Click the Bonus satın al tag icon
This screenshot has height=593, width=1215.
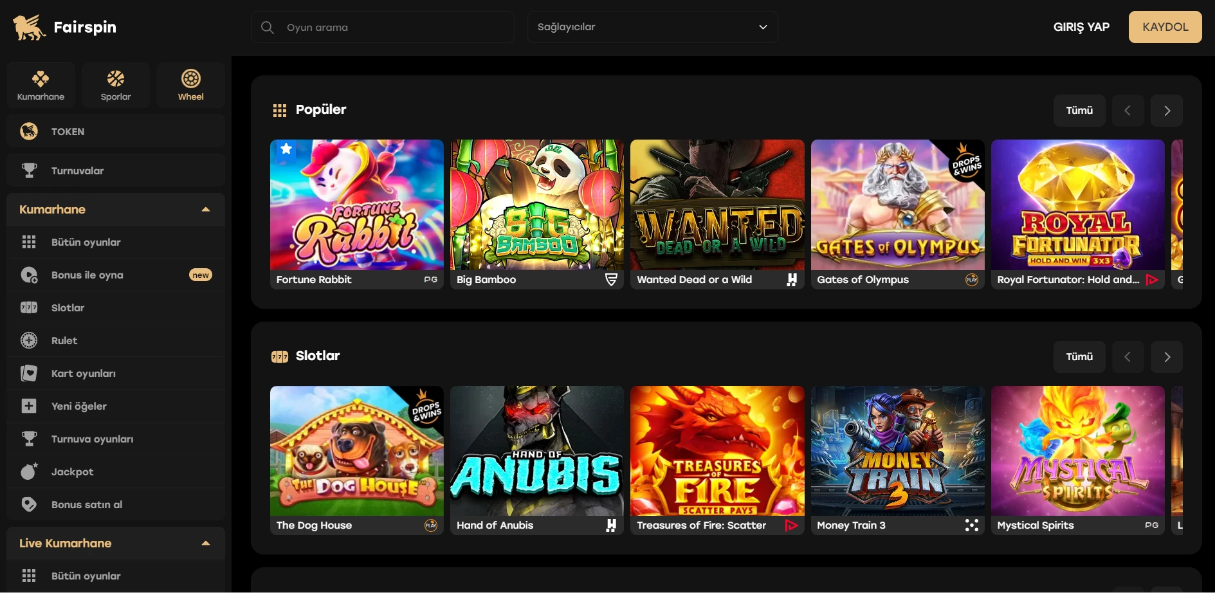29,504
